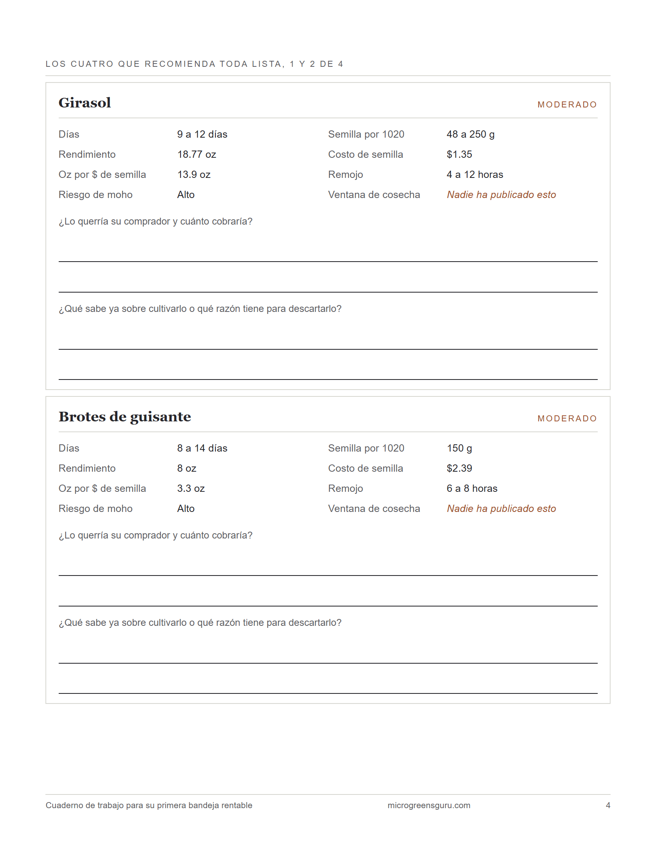The height and width of the screenshot is (850, 656).
Task: Click the MODERADO label on Brotes de guisante card
Action: coord(567,419)
